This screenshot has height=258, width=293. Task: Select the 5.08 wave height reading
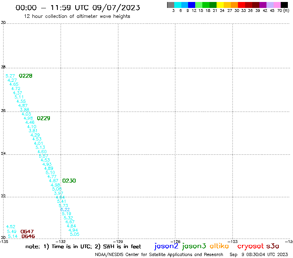point(57,189)
